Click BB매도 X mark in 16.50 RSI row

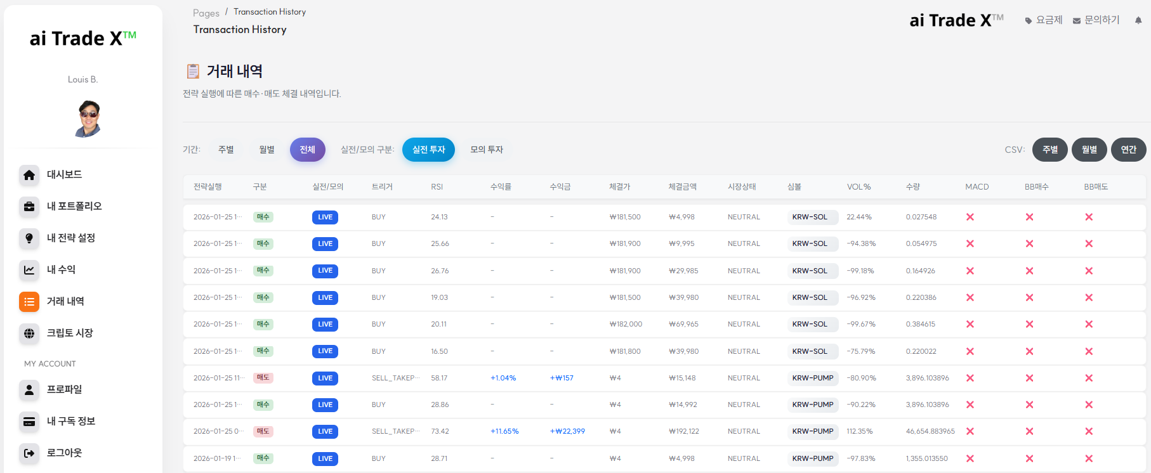click(x=1089, y=351)
